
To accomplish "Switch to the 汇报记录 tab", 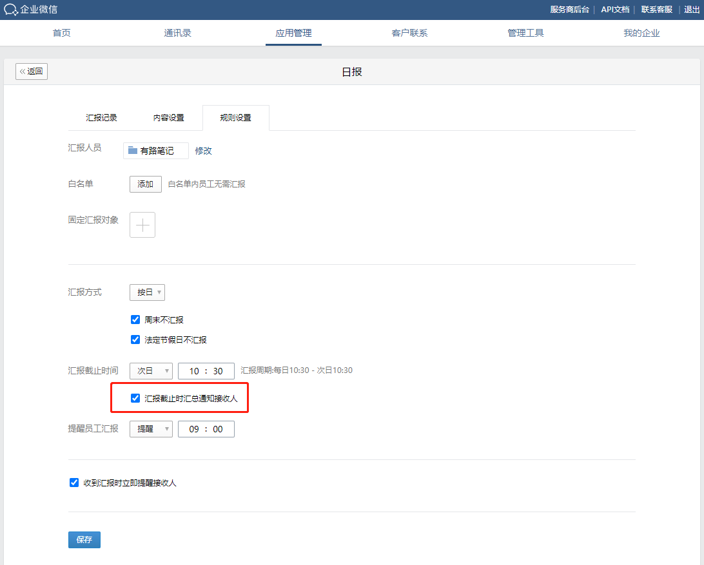I will 102,118.
